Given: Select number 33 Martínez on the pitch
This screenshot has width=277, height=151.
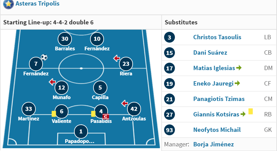Looking at the screenshot, I should click(29, 112).
